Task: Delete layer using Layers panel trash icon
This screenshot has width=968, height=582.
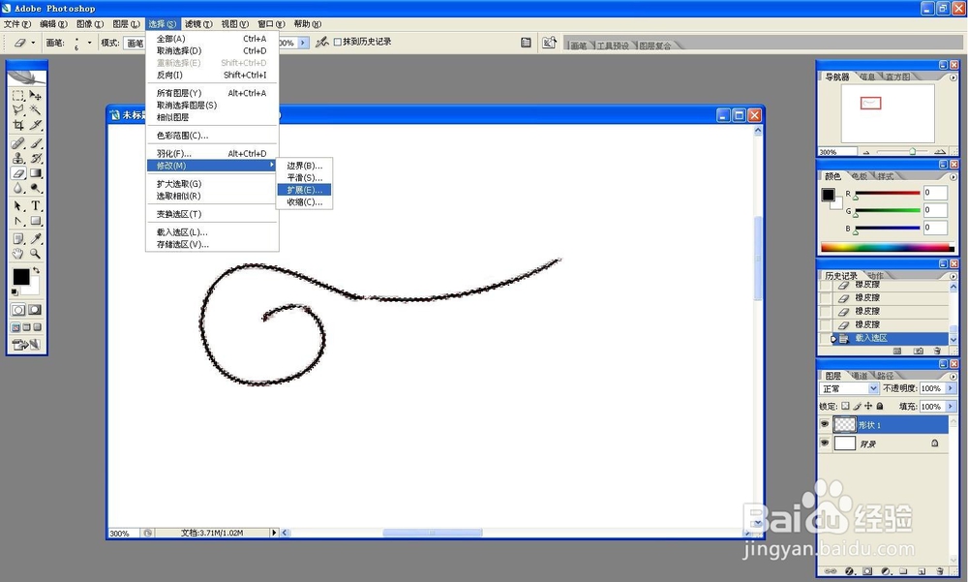Action: [940, 571]
